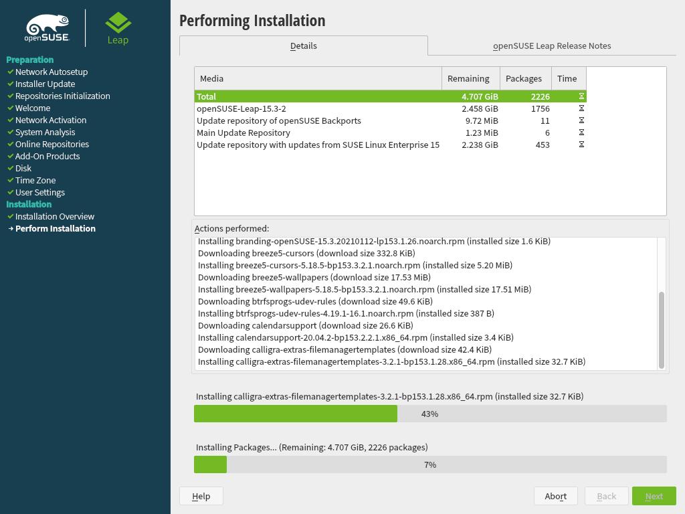Click the checkmark beside Online Repositories

coord(11,144)
